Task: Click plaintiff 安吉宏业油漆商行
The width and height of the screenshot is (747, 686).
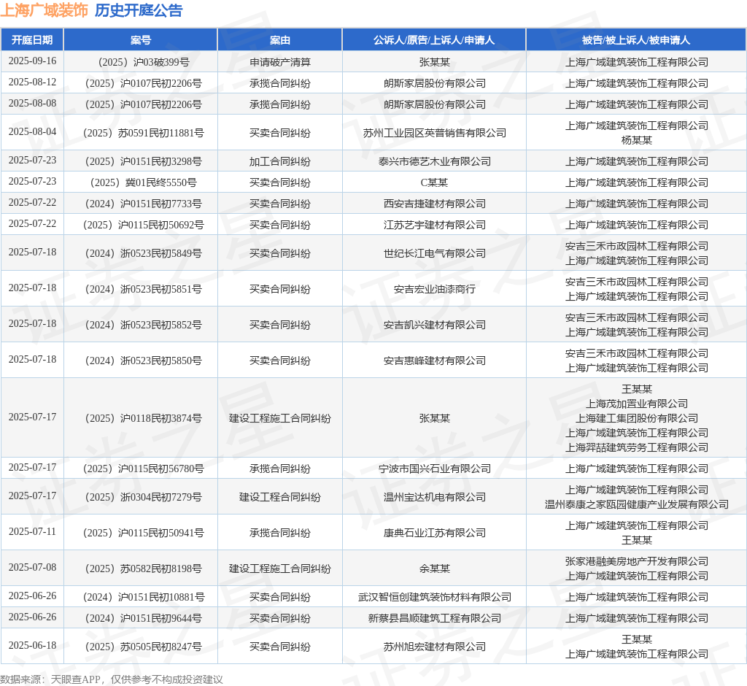Action: pyautogui.click(x=435, y=289)
